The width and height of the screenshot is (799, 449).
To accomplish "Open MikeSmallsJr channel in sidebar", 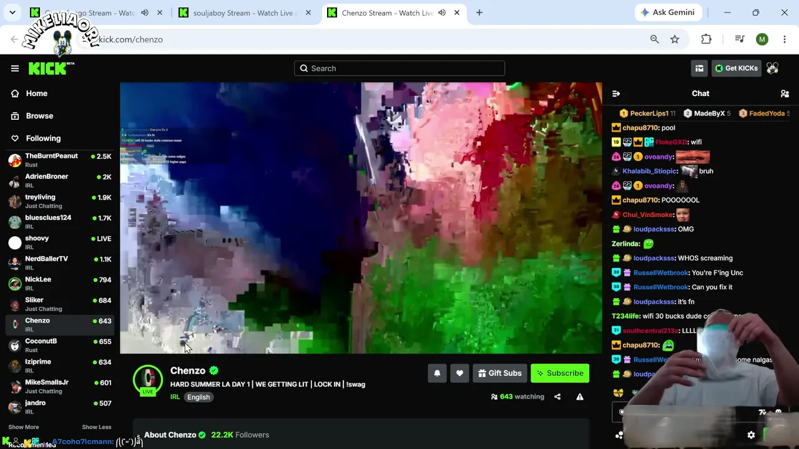I will pyautogui.click(x=60, y=387).
